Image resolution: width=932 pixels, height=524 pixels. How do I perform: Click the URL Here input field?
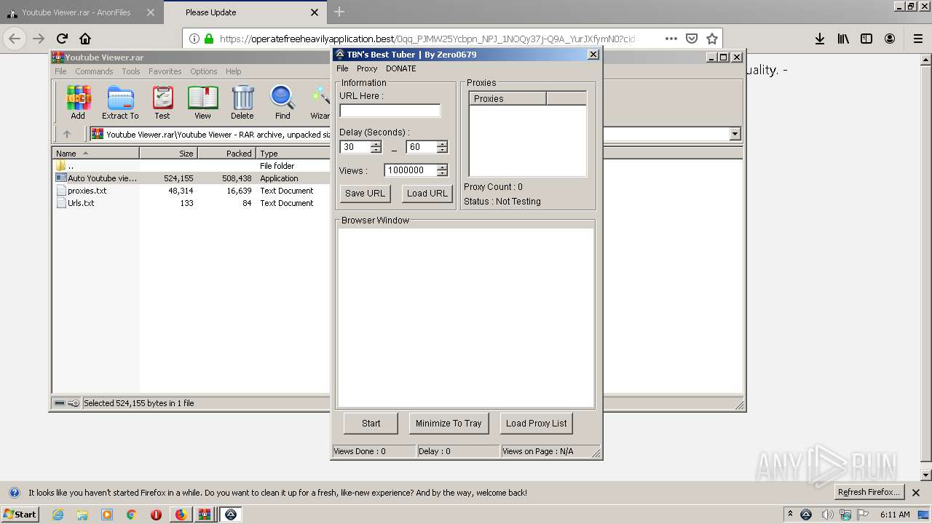390,111
